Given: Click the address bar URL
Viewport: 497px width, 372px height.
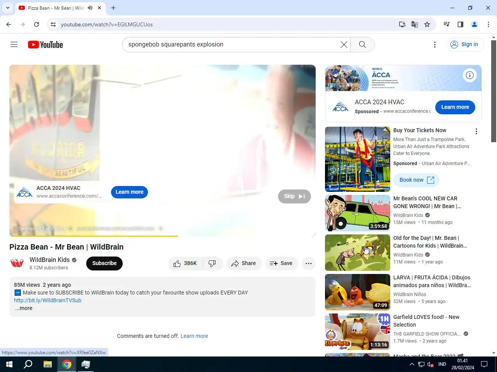Looking at the screenshot, I should tap(107, 24).
